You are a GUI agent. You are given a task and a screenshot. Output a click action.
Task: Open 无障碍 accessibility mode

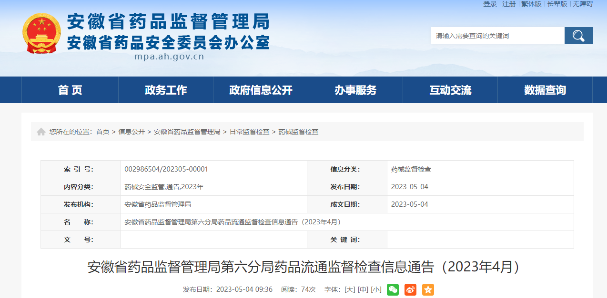tap(582, 4)
